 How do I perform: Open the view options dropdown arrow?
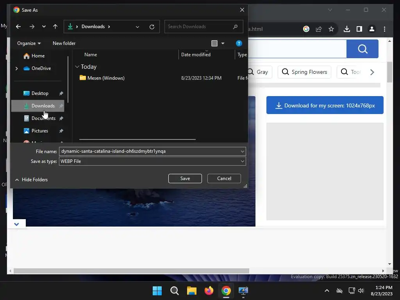click(x=223, y=43)
